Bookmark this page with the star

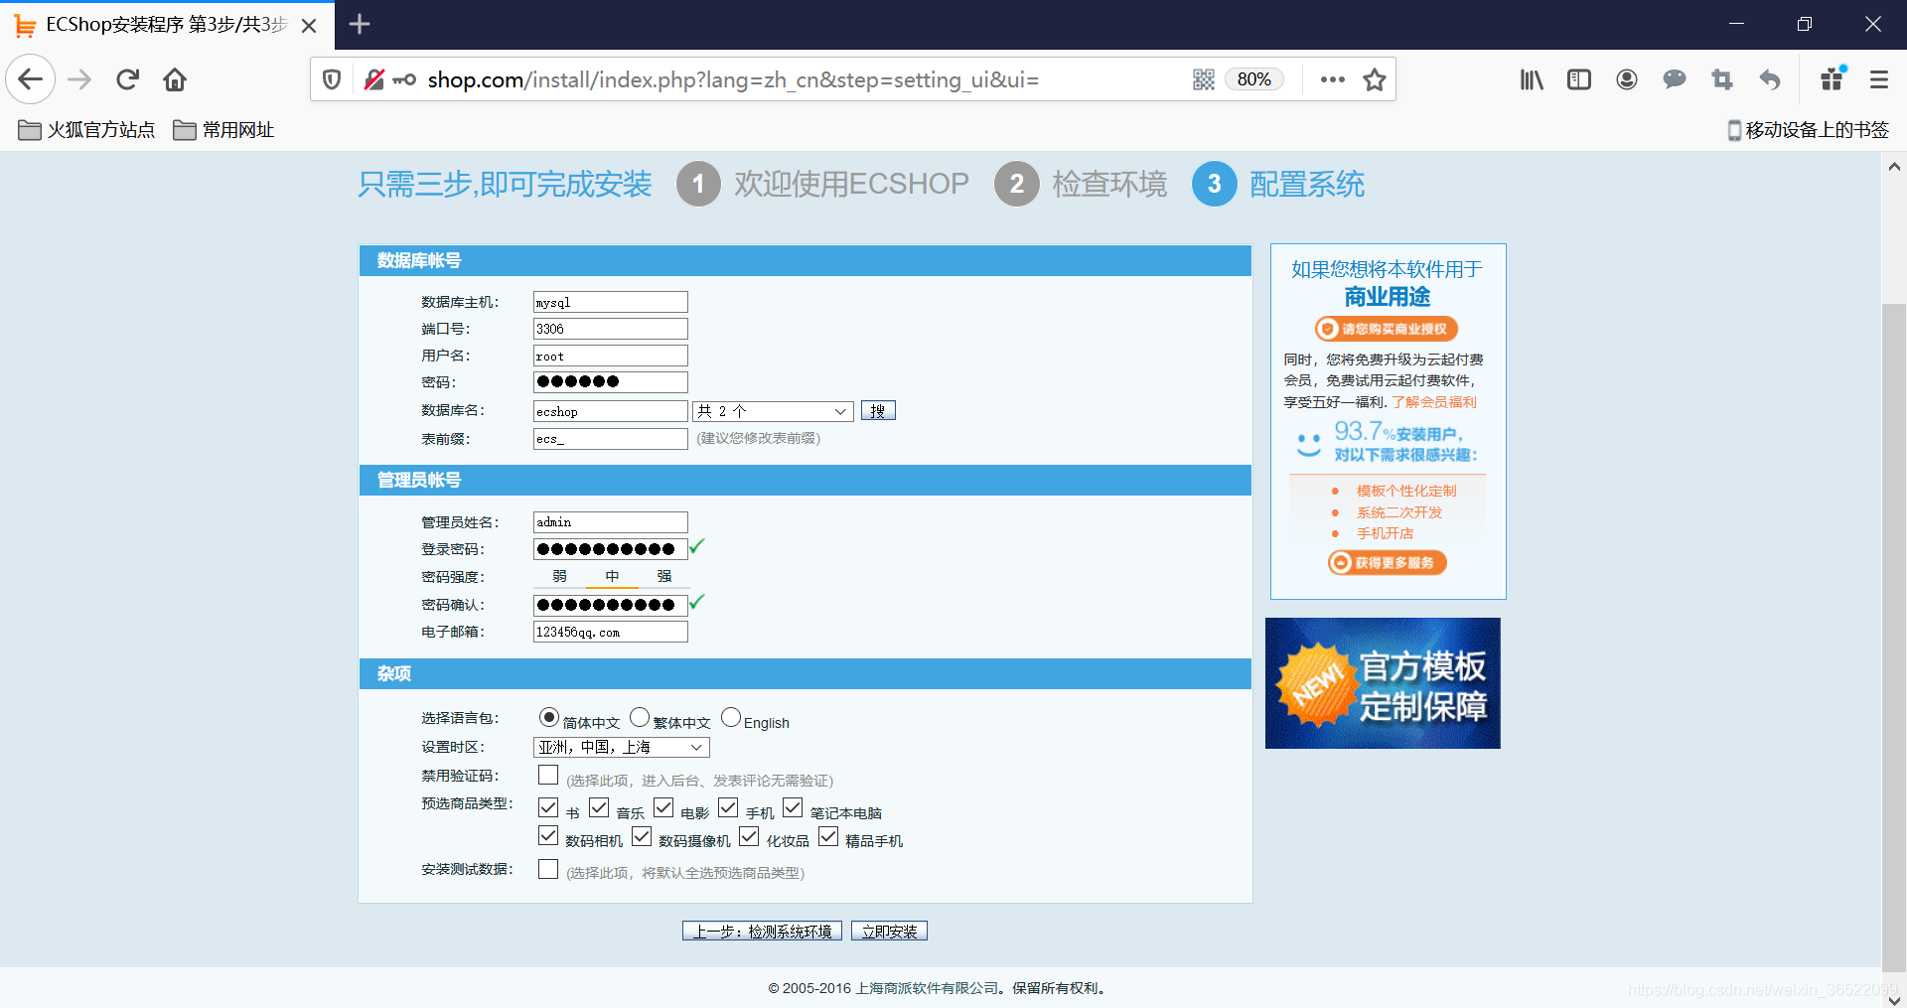coord(1375,79)
